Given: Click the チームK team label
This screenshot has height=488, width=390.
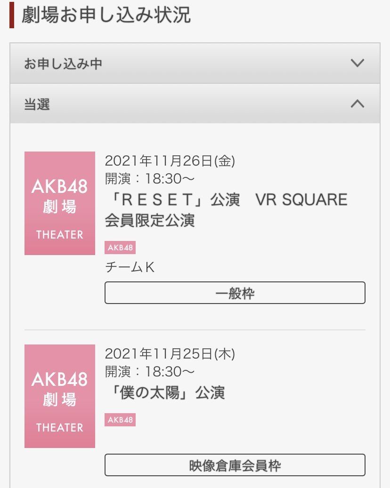Looking at the screenshot, I should click(x=130, y=267).
